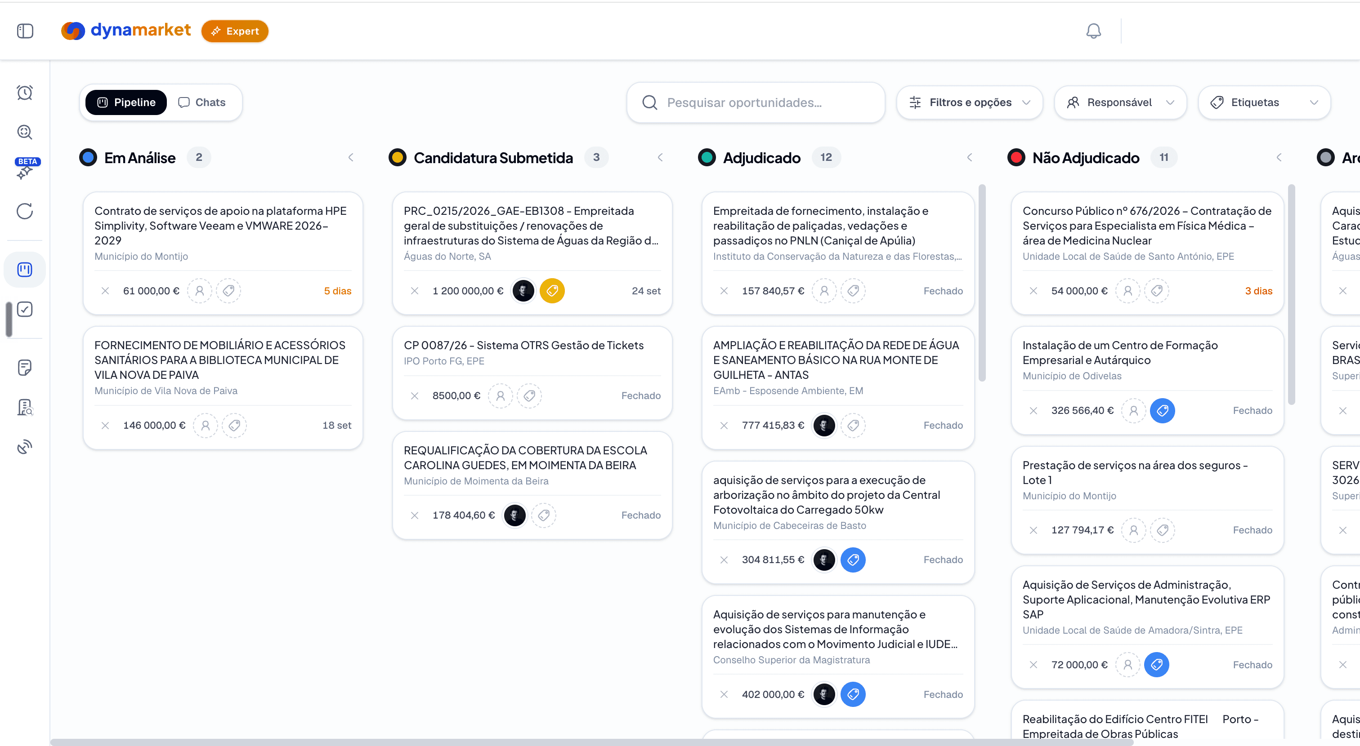Viewport: 1360px width, 746px height.
Task: Switch to the Pipeline tab
Action: click(126, 102)
